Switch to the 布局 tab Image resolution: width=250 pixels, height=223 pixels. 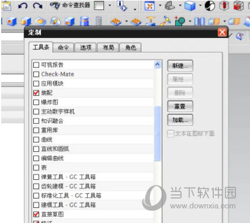pyautogui.click(x=108, y=47)
